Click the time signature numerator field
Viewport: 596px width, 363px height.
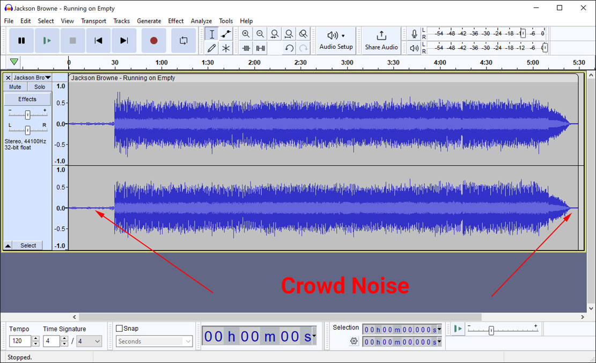click(x=51, y=341)
